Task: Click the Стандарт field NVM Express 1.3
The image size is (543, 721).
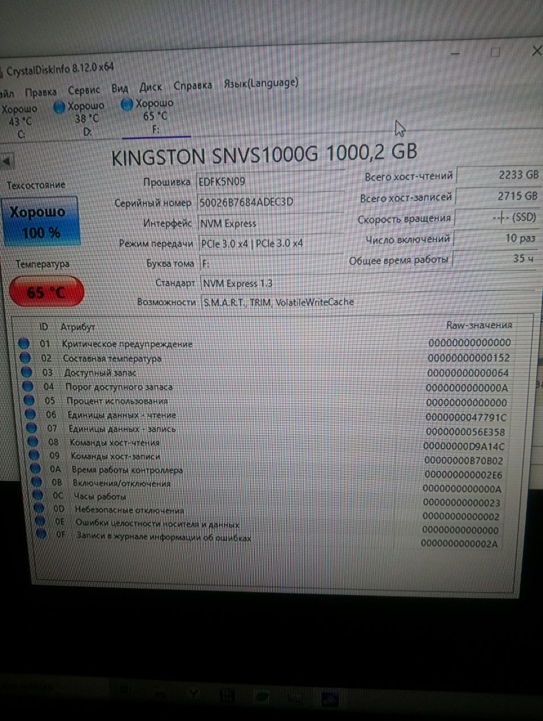Action: [x=367, y=283]
